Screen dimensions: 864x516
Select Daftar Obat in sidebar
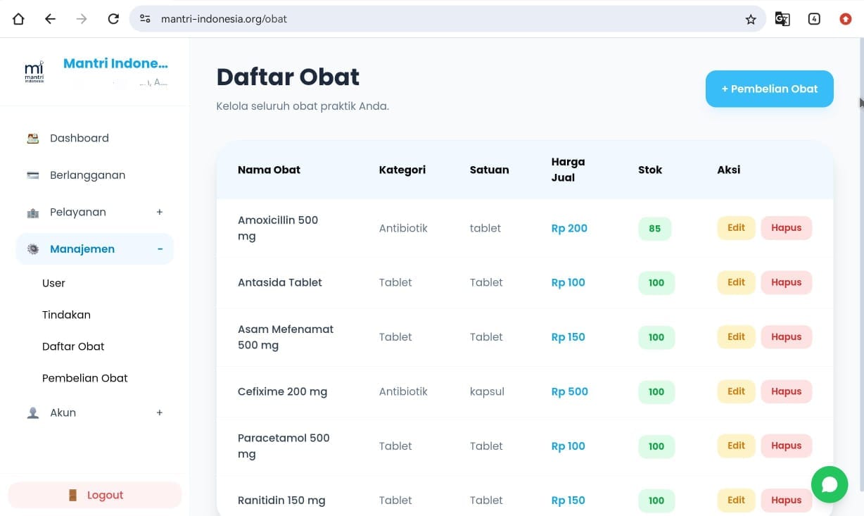(73, 346)
